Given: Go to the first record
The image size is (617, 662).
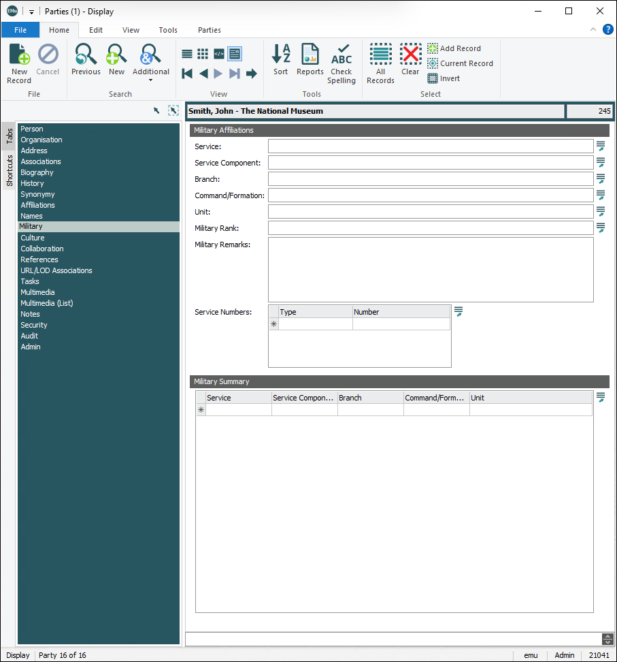Looking at the screenshot, I should coord(187,74).
